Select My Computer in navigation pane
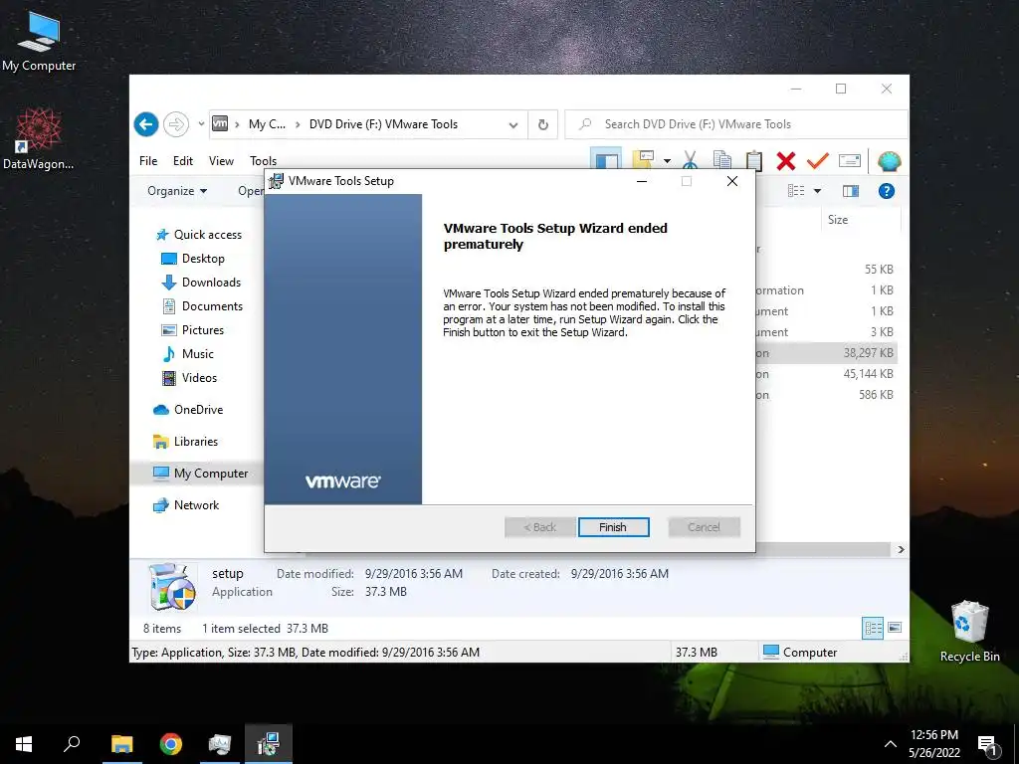The image size is (1019, 764). (x=200, y=473)
